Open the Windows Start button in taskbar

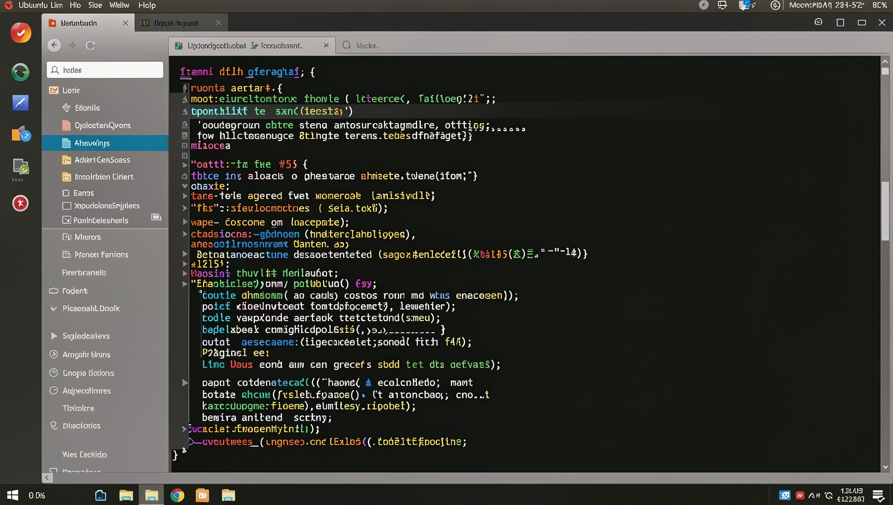tap(12, 495)
